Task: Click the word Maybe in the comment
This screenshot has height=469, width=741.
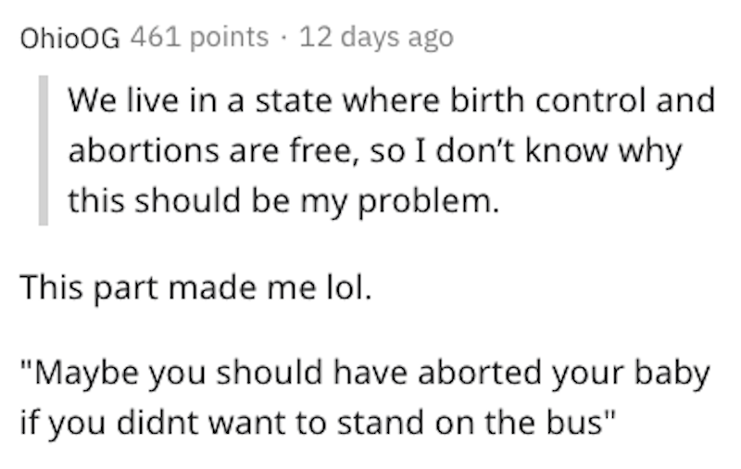Action: tap(86, 374)
